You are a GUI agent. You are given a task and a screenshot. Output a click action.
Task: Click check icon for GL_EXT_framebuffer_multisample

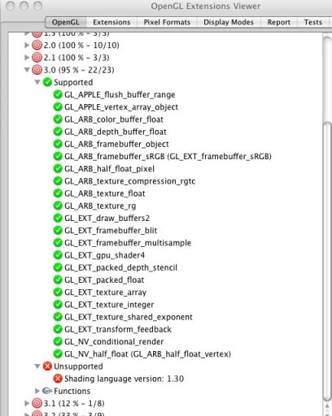coord(58,243)
